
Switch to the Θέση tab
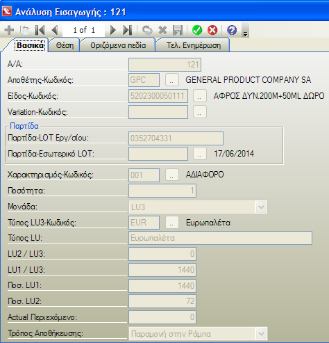(65, 45)
